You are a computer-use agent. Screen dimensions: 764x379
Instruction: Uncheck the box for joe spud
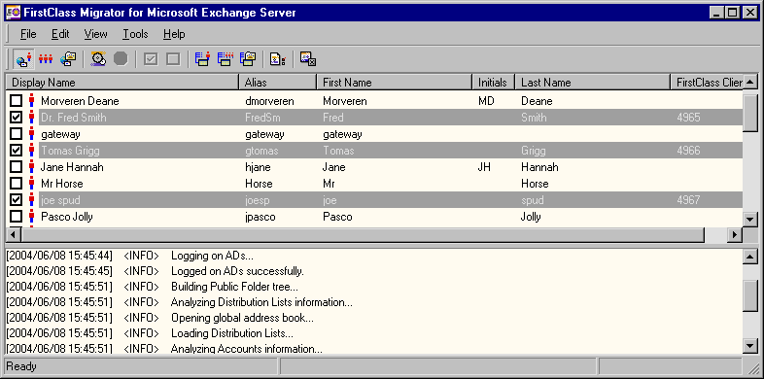tap(17, 200)
